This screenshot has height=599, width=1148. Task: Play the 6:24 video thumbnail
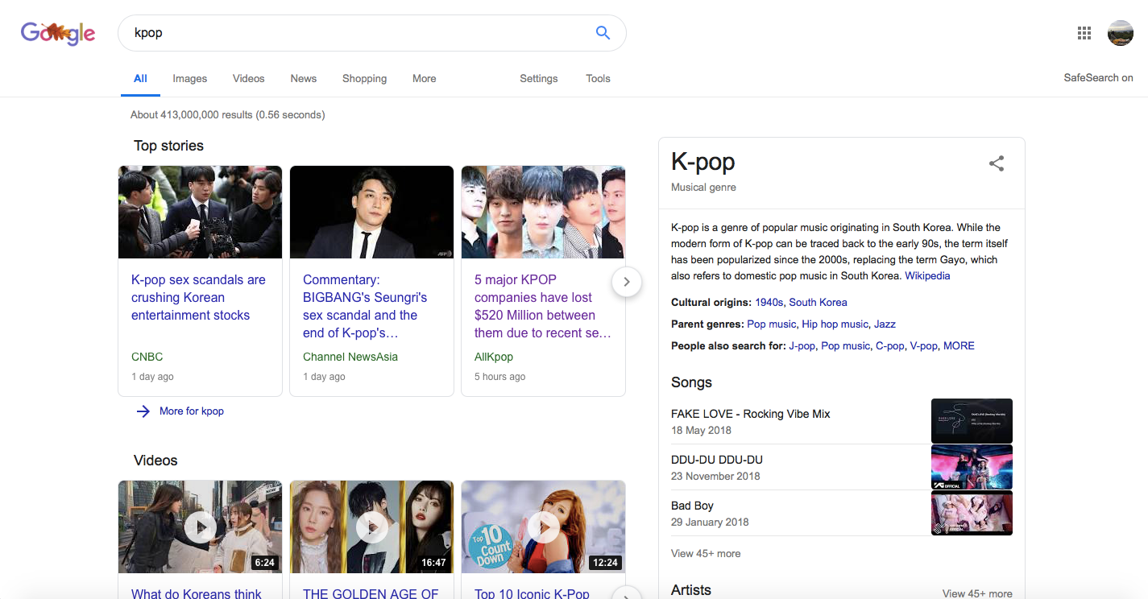200,527
